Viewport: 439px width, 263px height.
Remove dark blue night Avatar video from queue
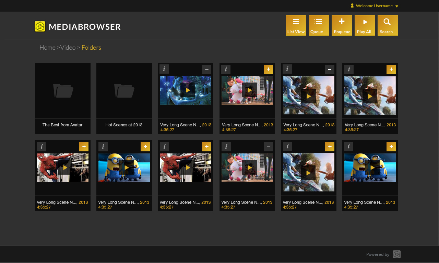pos(206,69)
